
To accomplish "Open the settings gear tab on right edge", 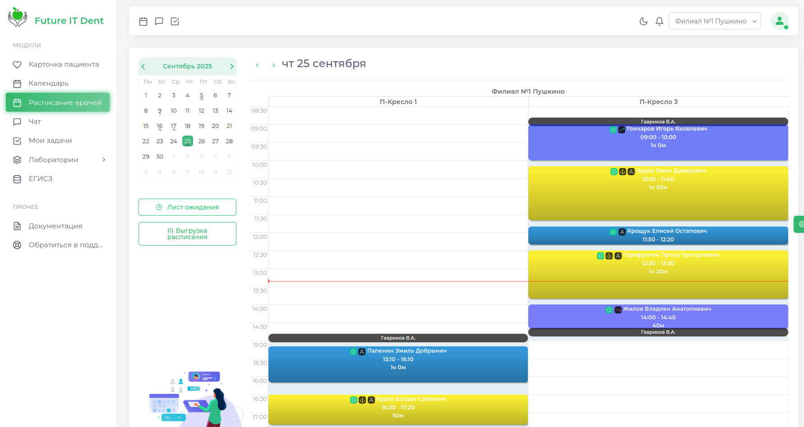I will point(800,224).
